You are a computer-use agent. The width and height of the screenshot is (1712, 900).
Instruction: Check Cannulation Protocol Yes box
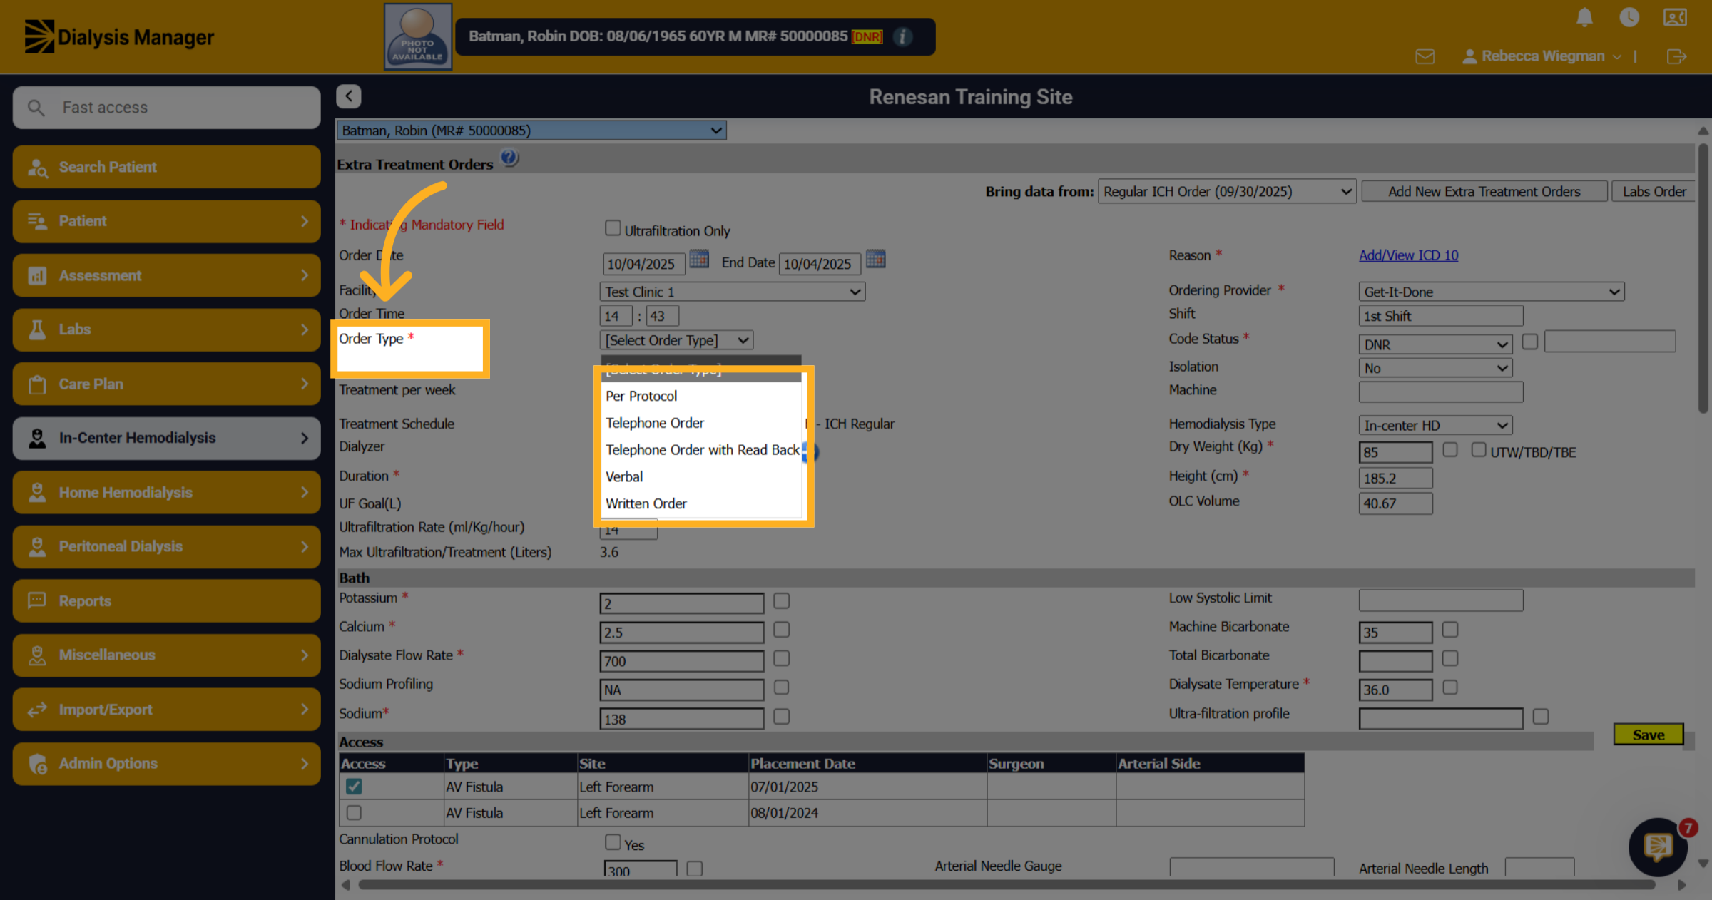pyautogui.click(x=613, y=842)
